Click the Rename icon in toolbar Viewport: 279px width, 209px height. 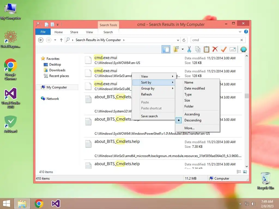point(233,50)
